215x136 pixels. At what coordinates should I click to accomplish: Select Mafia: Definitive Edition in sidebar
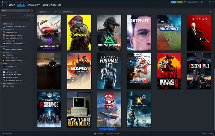click(x=12, y=35)
